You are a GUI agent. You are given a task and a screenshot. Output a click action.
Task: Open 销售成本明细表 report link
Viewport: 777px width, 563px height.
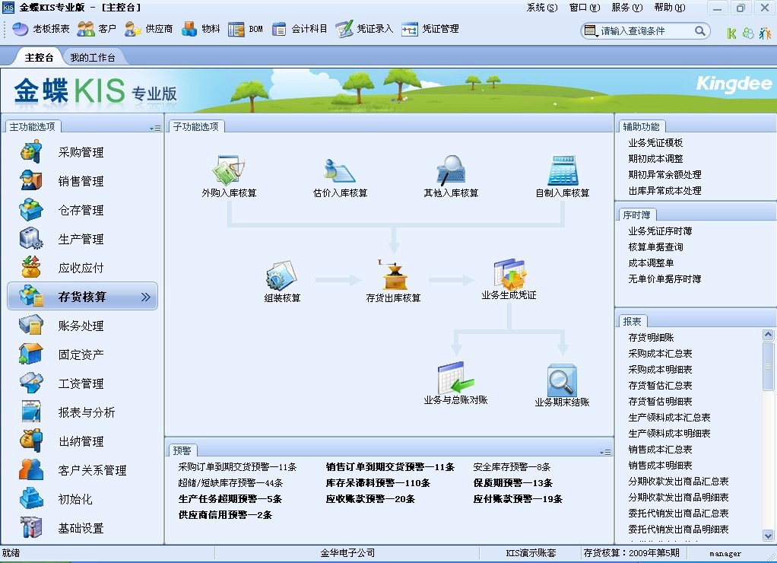660,466
